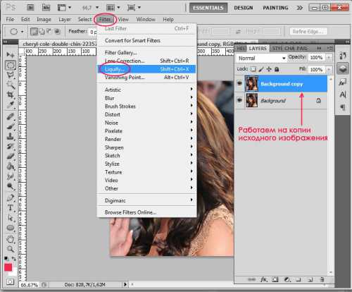This screenshot has width=352, height=292.
Task: Select the Crop tool
Action: click(x=11, y=95)
